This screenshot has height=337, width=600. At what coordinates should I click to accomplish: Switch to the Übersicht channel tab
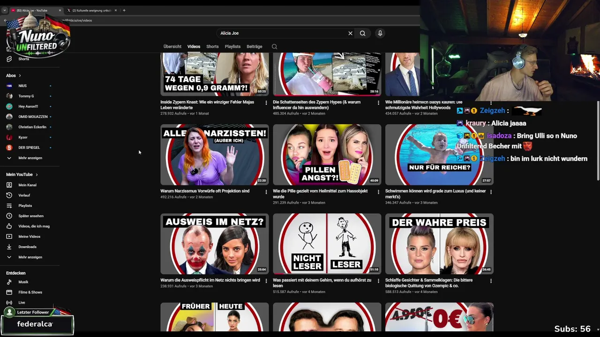[172, 46]
